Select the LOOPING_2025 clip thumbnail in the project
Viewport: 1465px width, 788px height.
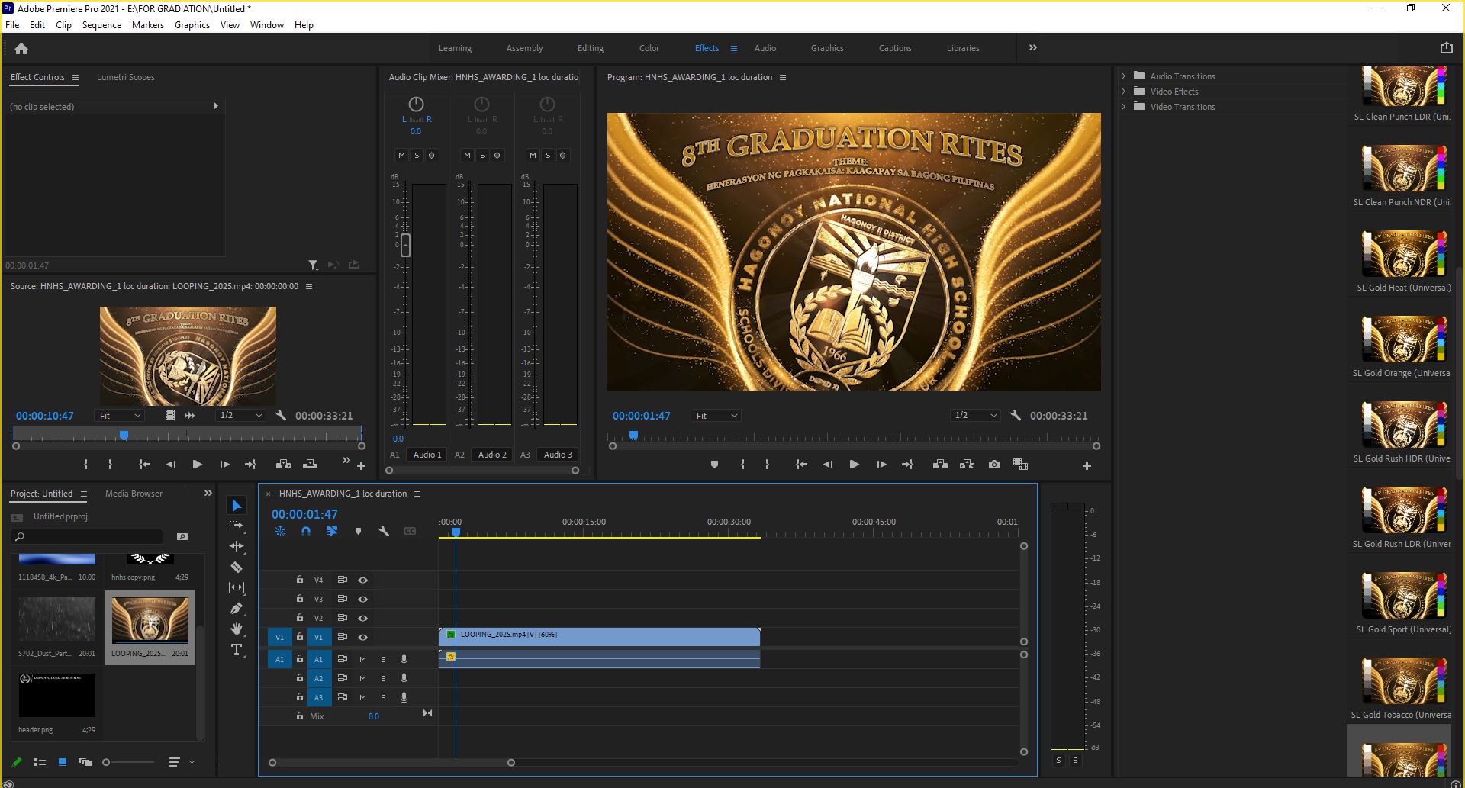point(150,620)
